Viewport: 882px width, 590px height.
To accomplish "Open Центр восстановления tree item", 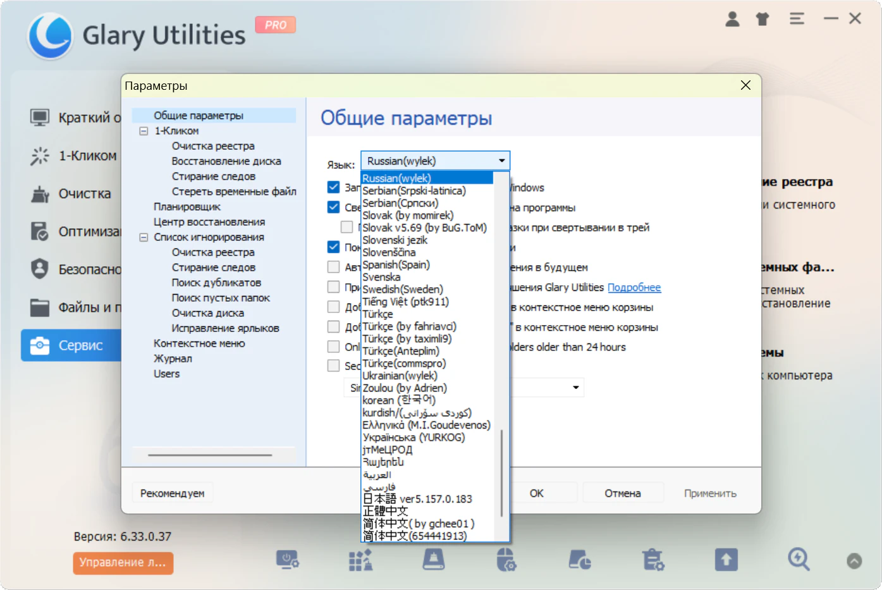I will coord(209,222).
